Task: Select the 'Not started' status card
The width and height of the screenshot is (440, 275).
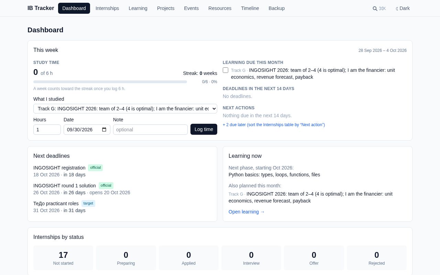Action: 63,258
